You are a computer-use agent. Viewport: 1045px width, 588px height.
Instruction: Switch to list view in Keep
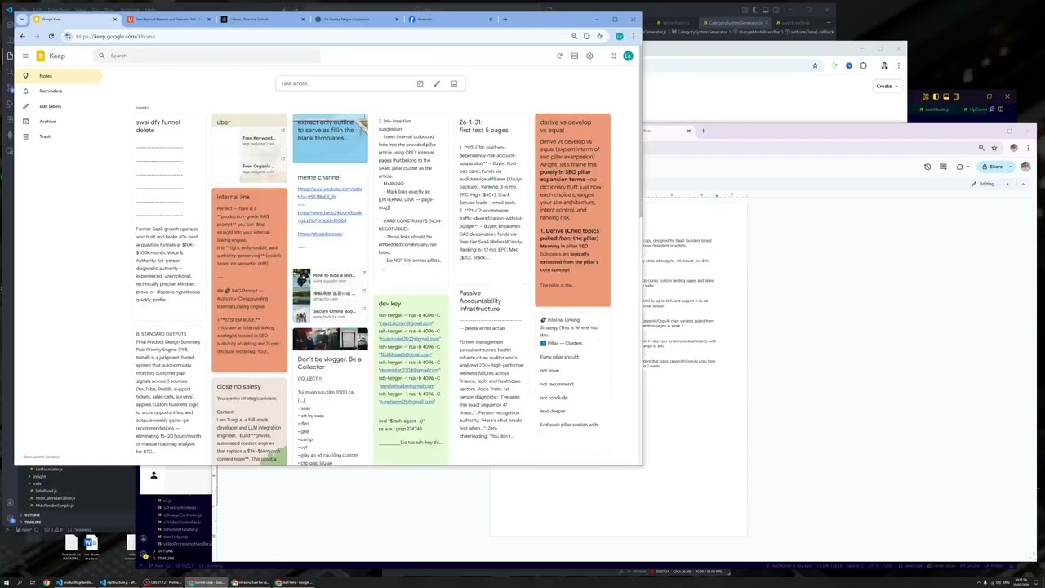[x=575, y=56]
